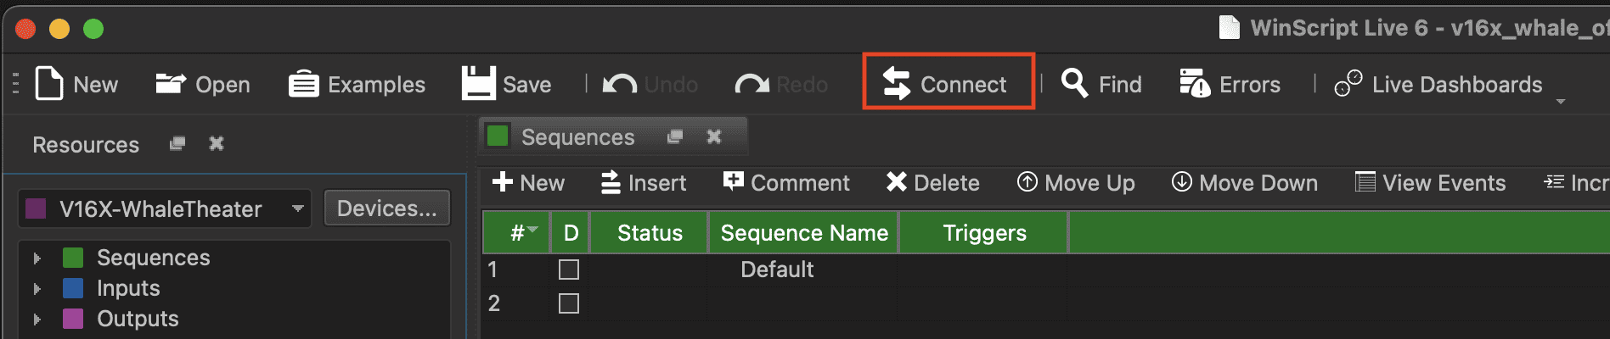Save the current script
The height and width of the screenshot is (339, 1610).
click(506, 84)
